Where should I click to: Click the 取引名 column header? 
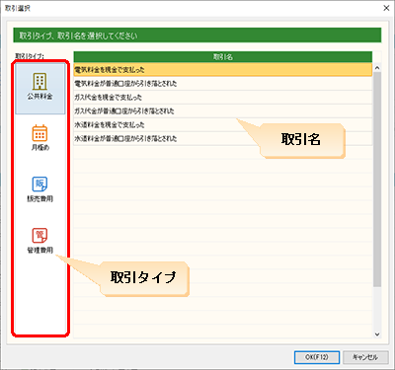click(x=223, y=57)
